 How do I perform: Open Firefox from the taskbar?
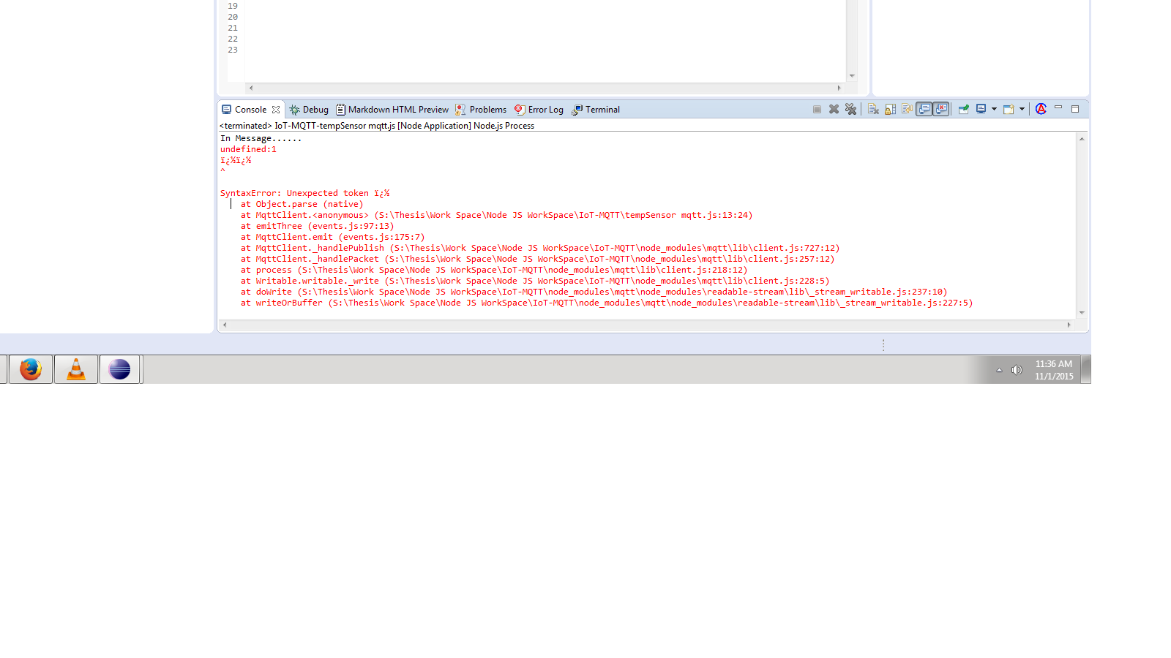[31, 369]
